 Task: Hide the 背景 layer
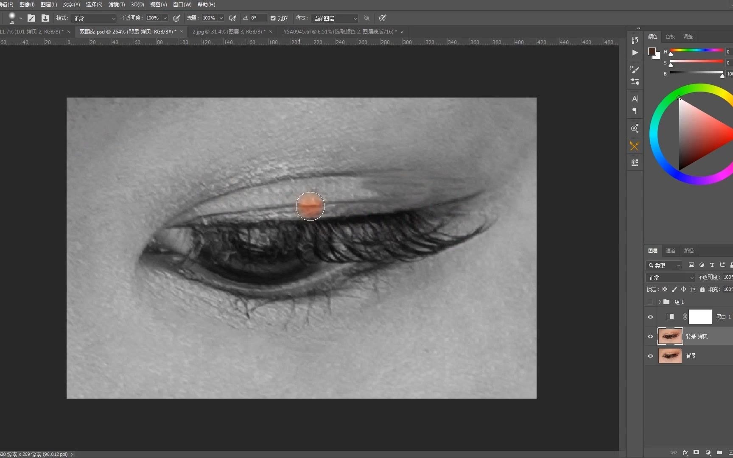[650, 356]
